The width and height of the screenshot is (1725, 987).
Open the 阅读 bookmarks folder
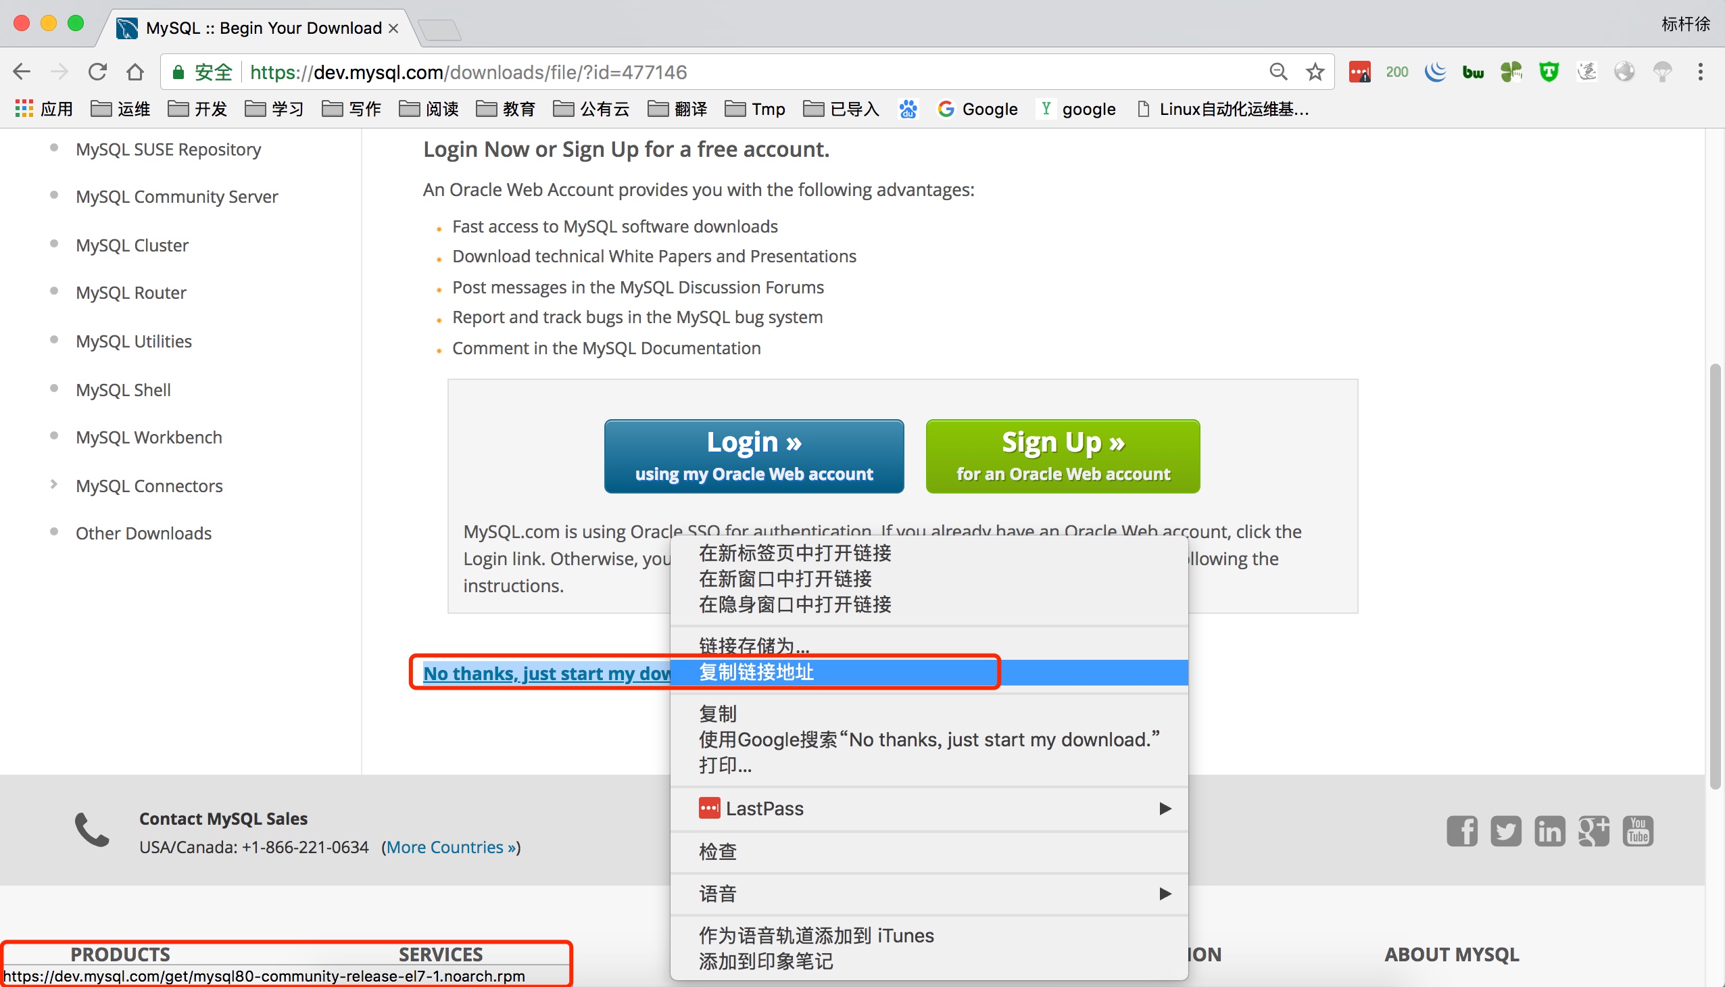click(x=429, y=108)
